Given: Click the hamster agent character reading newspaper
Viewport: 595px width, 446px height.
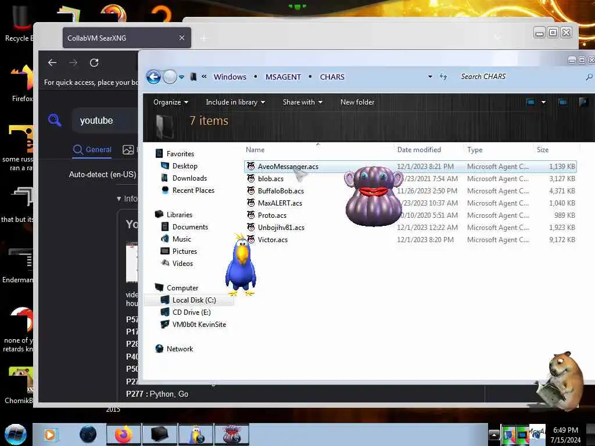Looking at the screenshot, I should click(x=561, y=381).
